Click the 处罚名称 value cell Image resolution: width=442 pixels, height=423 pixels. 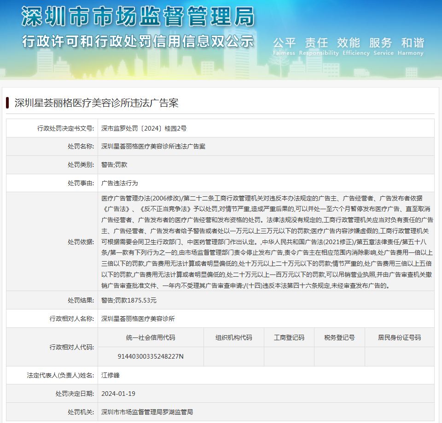(153, 146)
